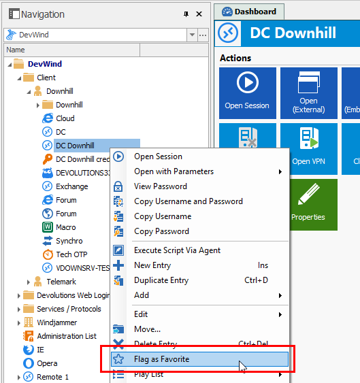Viewport: 360px width, 383px height.
Task: Choose Flag as Favorite from menu
Action: pyautogui.click(x=199, y=359)
